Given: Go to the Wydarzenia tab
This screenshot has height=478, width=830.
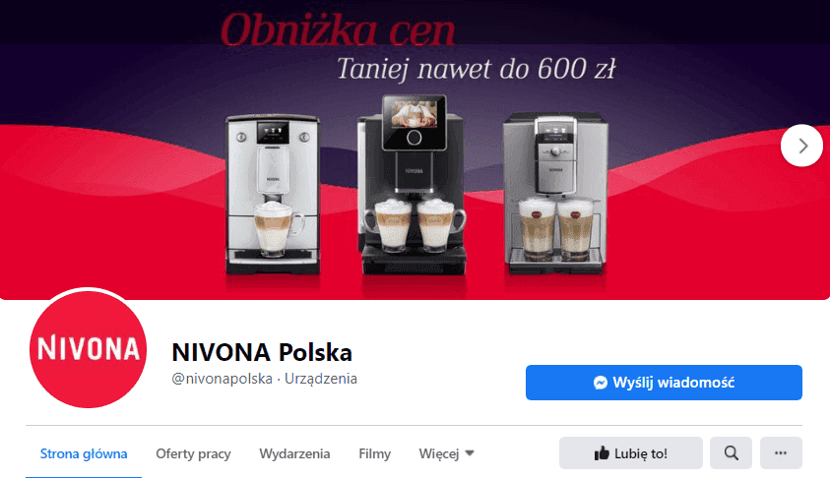Looking at the screenshot, I should (x=294, y=453).
